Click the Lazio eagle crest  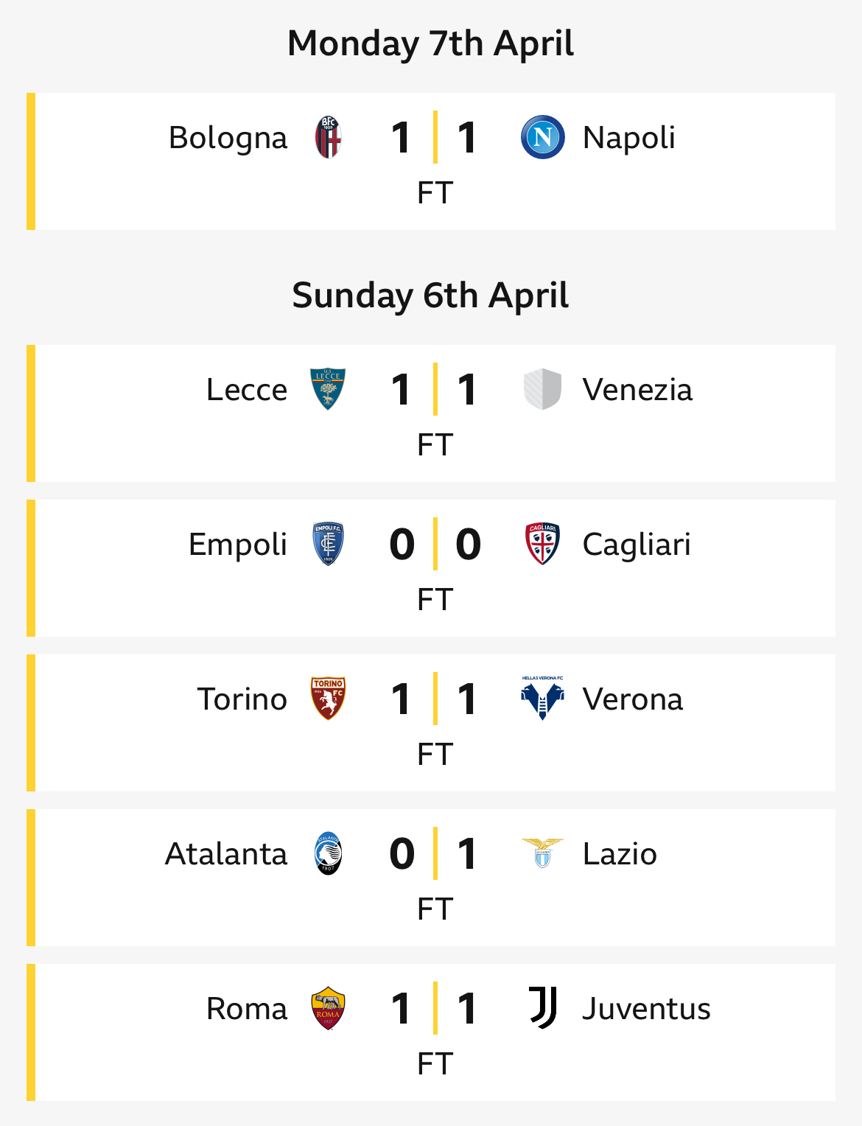pos(543,853)
